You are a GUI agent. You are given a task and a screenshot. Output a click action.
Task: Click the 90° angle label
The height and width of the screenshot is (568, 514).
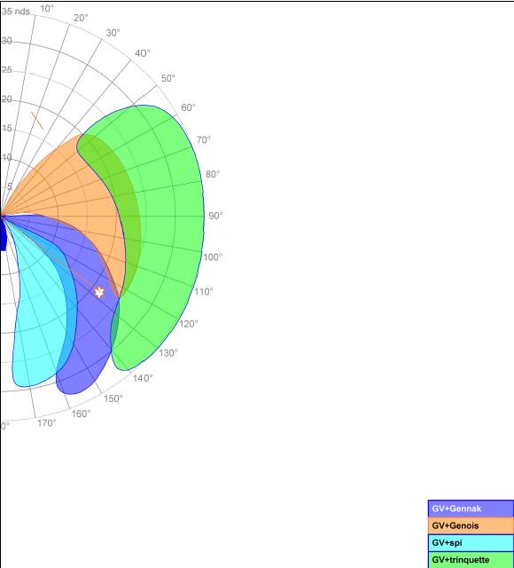click(x=215, y=216)
